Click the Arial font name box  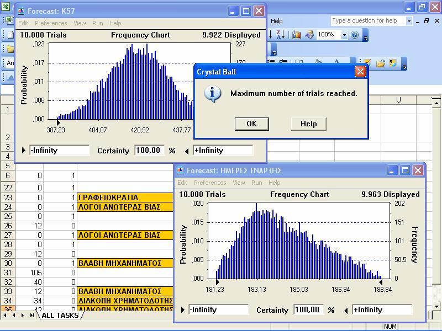click(x=10, y=63)
